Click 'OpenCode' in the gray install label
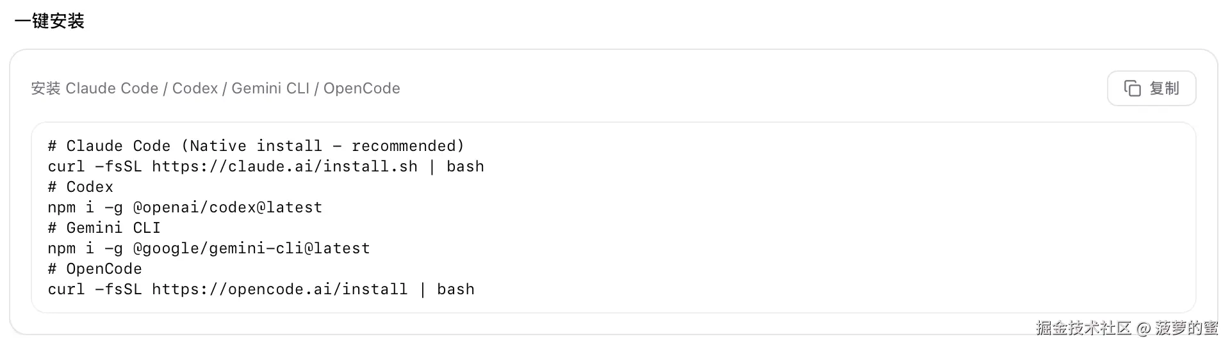This screenshot has height=348, width=1230. (x=361, y=88)
